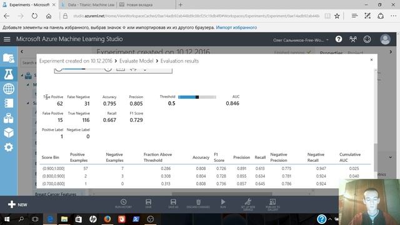Viewport: 400px width, 225px height.
Task: Open Trained Models cube icon
Action: [8, 132]
